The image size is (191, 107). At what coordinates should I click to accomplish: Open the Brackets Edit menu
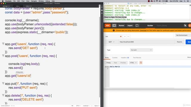coord(19,1)
